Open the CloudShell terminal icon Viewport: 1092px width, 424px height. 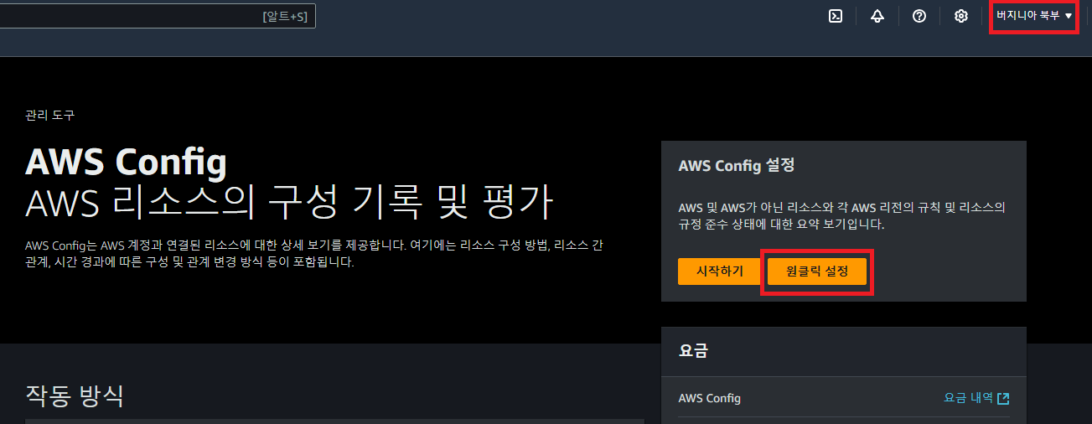pos(835,16)
